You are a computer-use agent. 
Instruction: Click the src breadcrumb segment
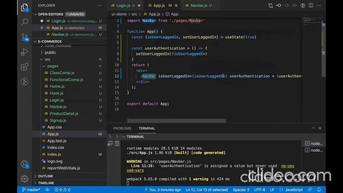135,14
